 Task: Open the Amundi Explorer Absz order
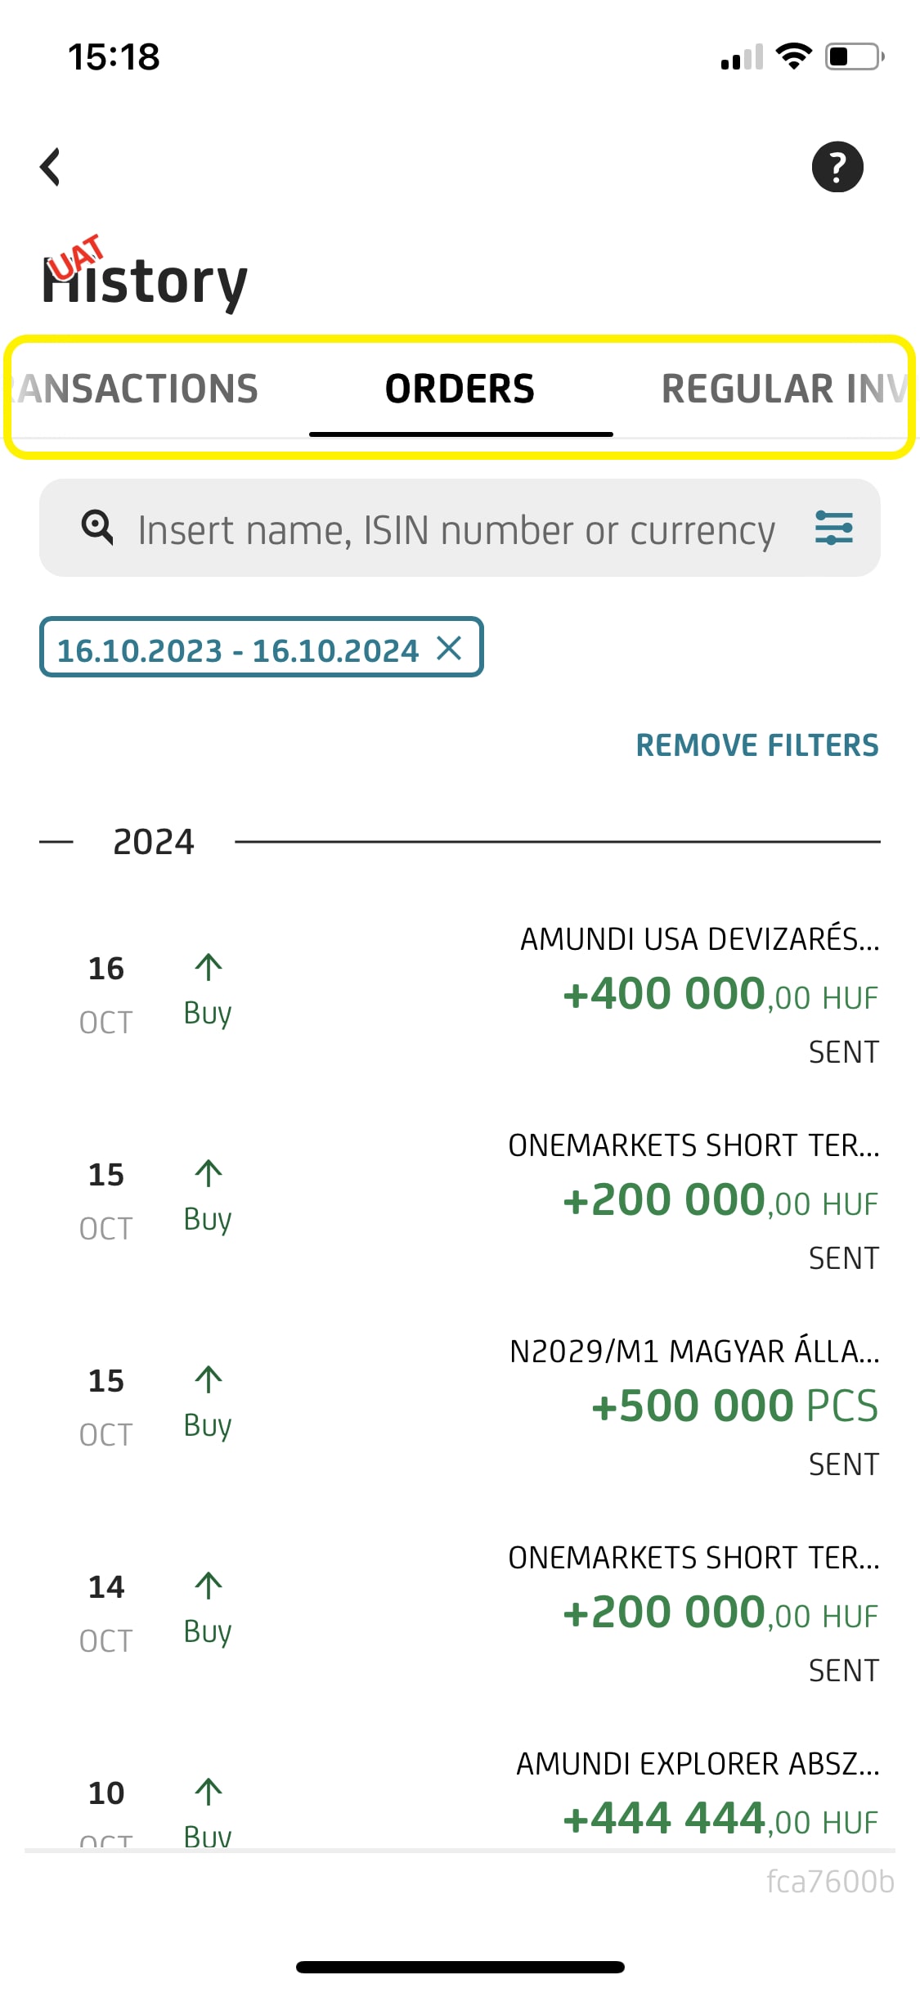[x=698, y=1764]
